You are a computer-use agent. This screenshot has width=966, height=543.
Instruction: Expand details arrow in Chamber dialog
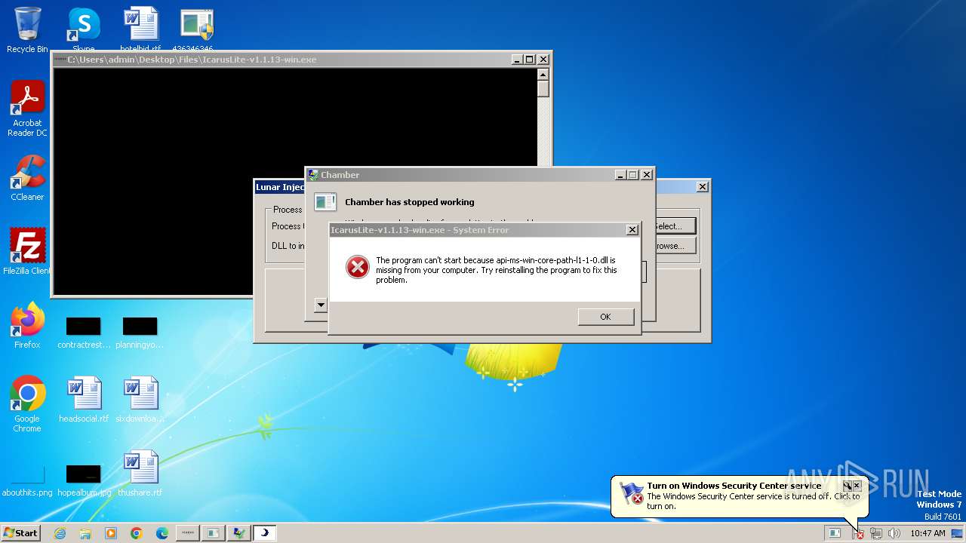coord(321,305)
